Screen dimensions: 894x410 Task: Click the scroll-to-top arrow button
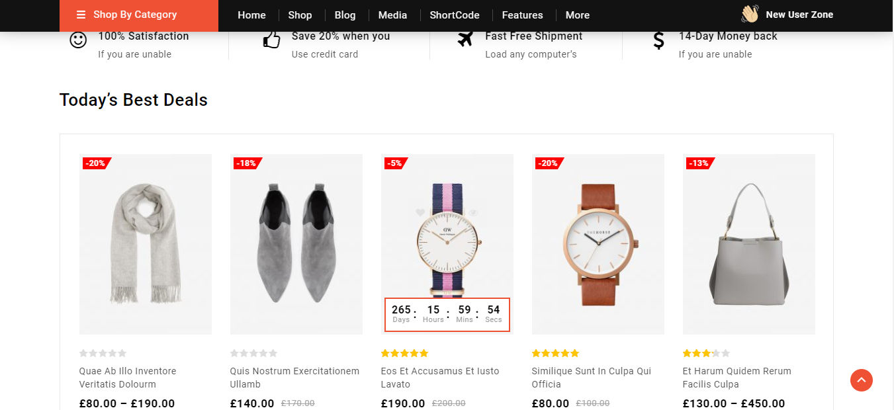861,380
